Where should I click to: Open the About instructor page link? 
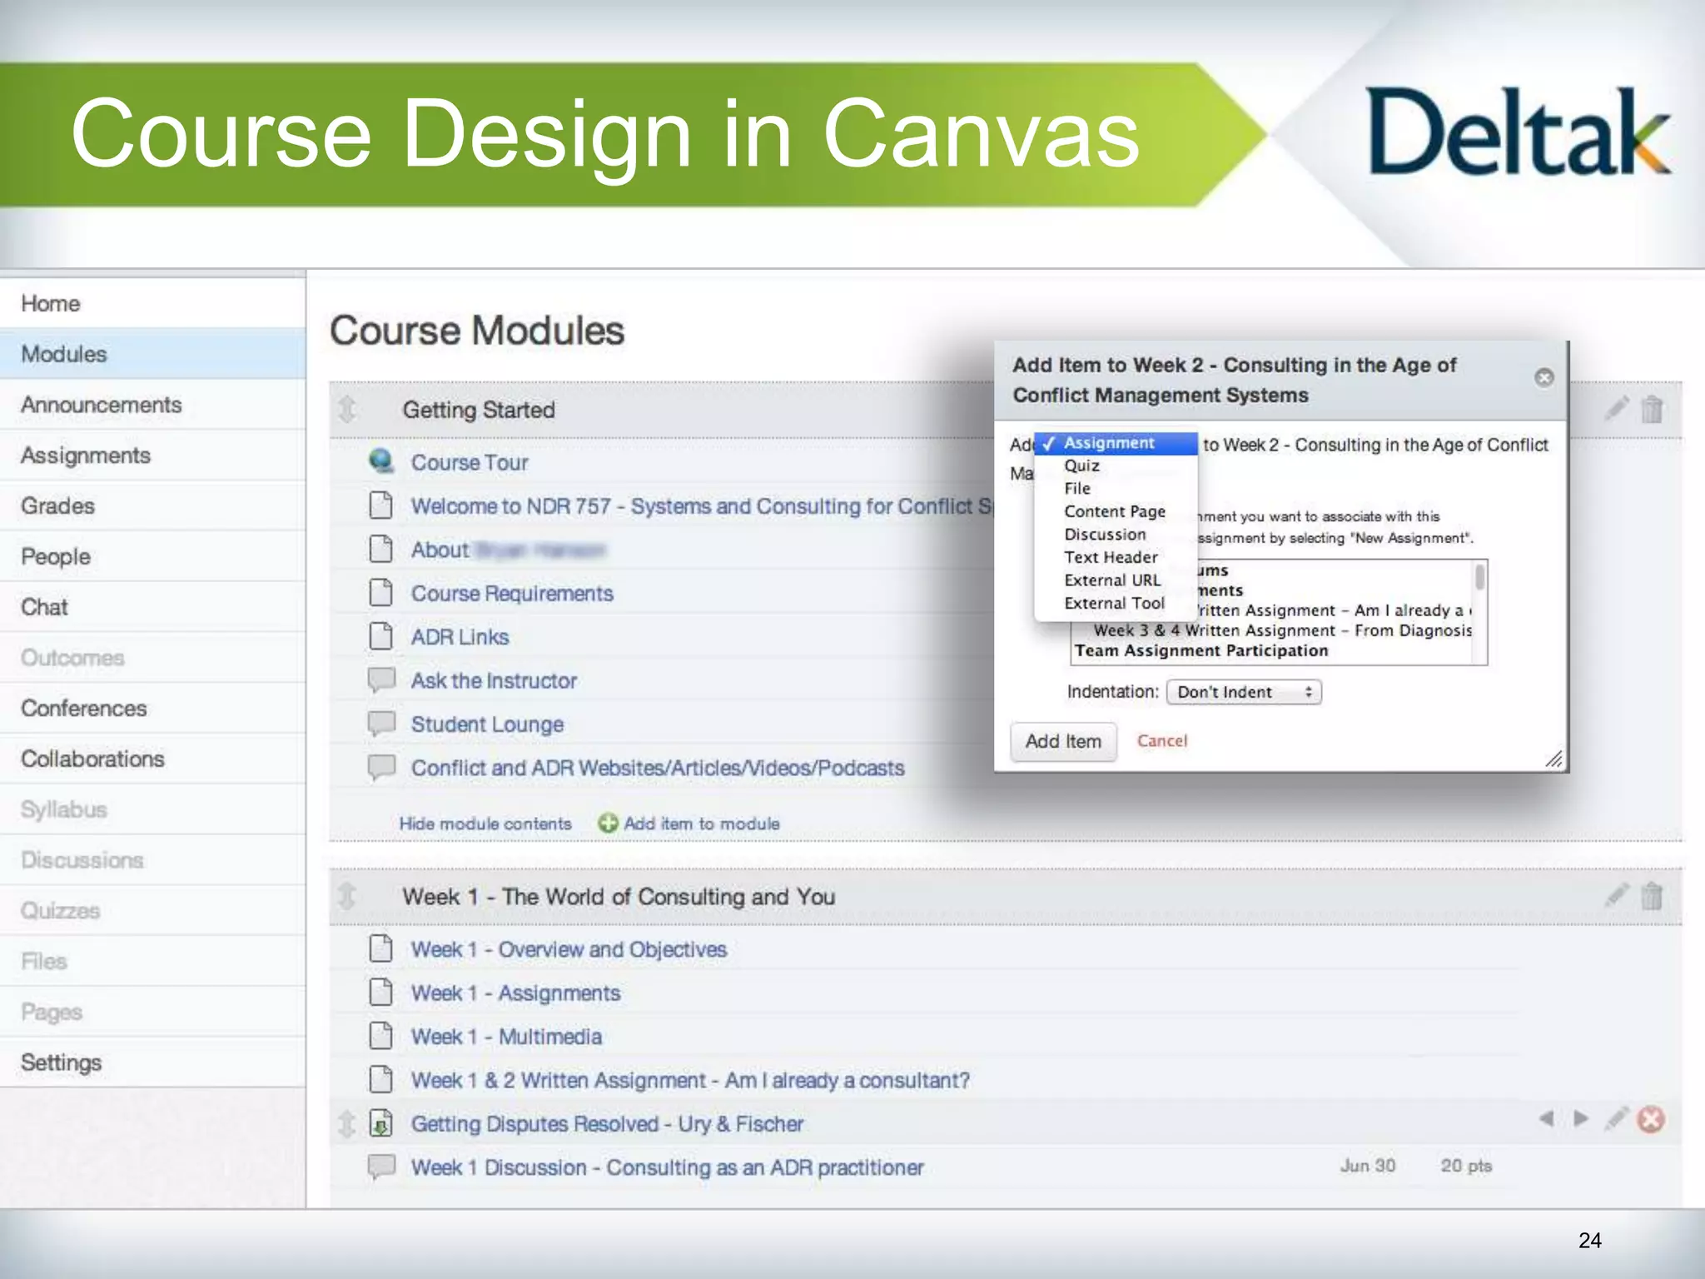click(x=508, y=550)
